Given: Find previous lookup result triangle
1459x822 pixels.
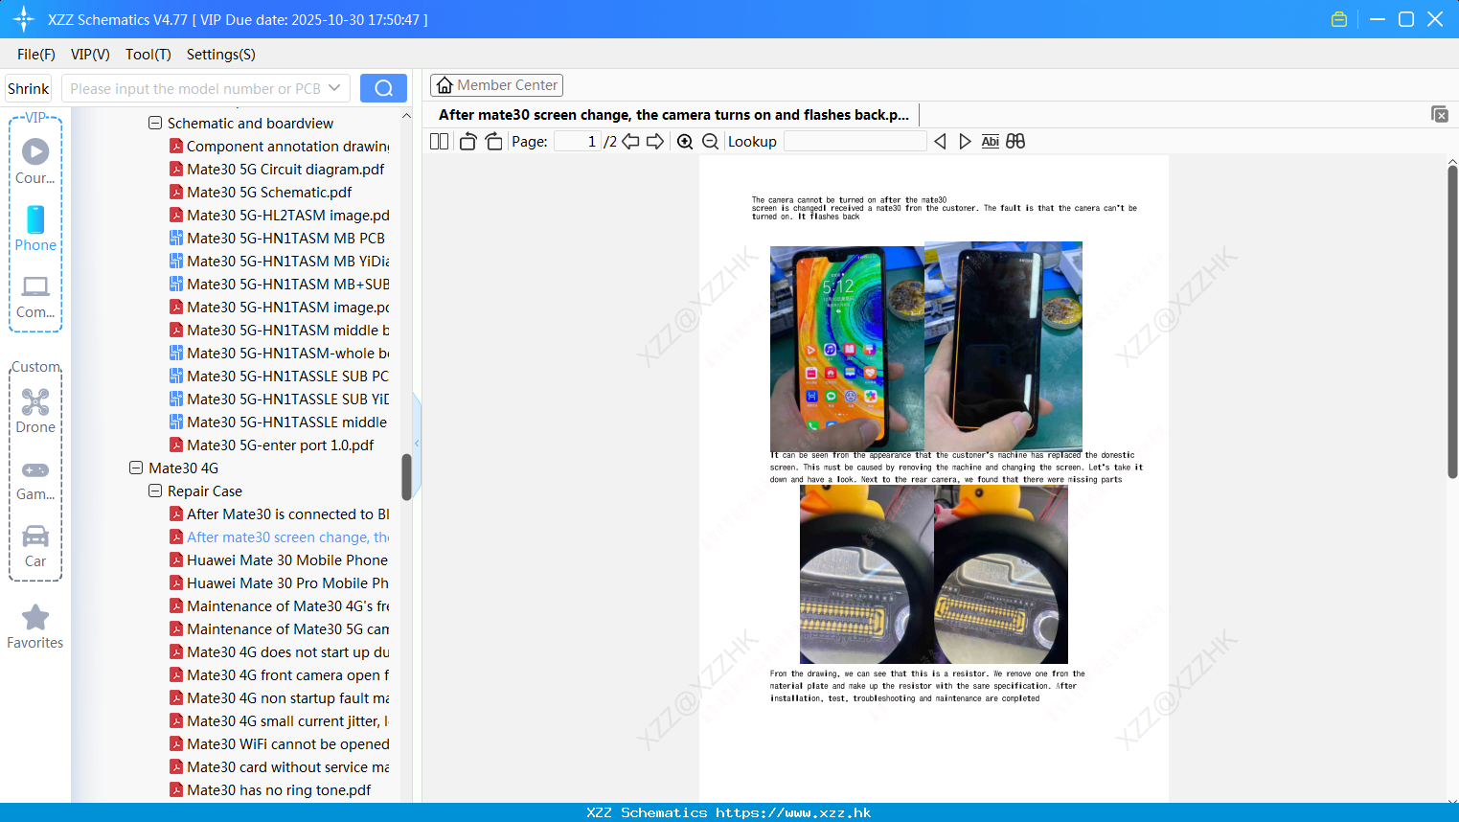Looking at the screenshot, I should click(x=940, y=141).
